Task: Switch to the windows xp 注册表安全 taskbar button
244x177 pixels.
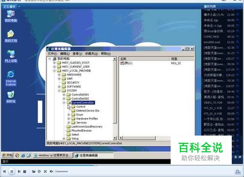Action: [x=53, y=156]
